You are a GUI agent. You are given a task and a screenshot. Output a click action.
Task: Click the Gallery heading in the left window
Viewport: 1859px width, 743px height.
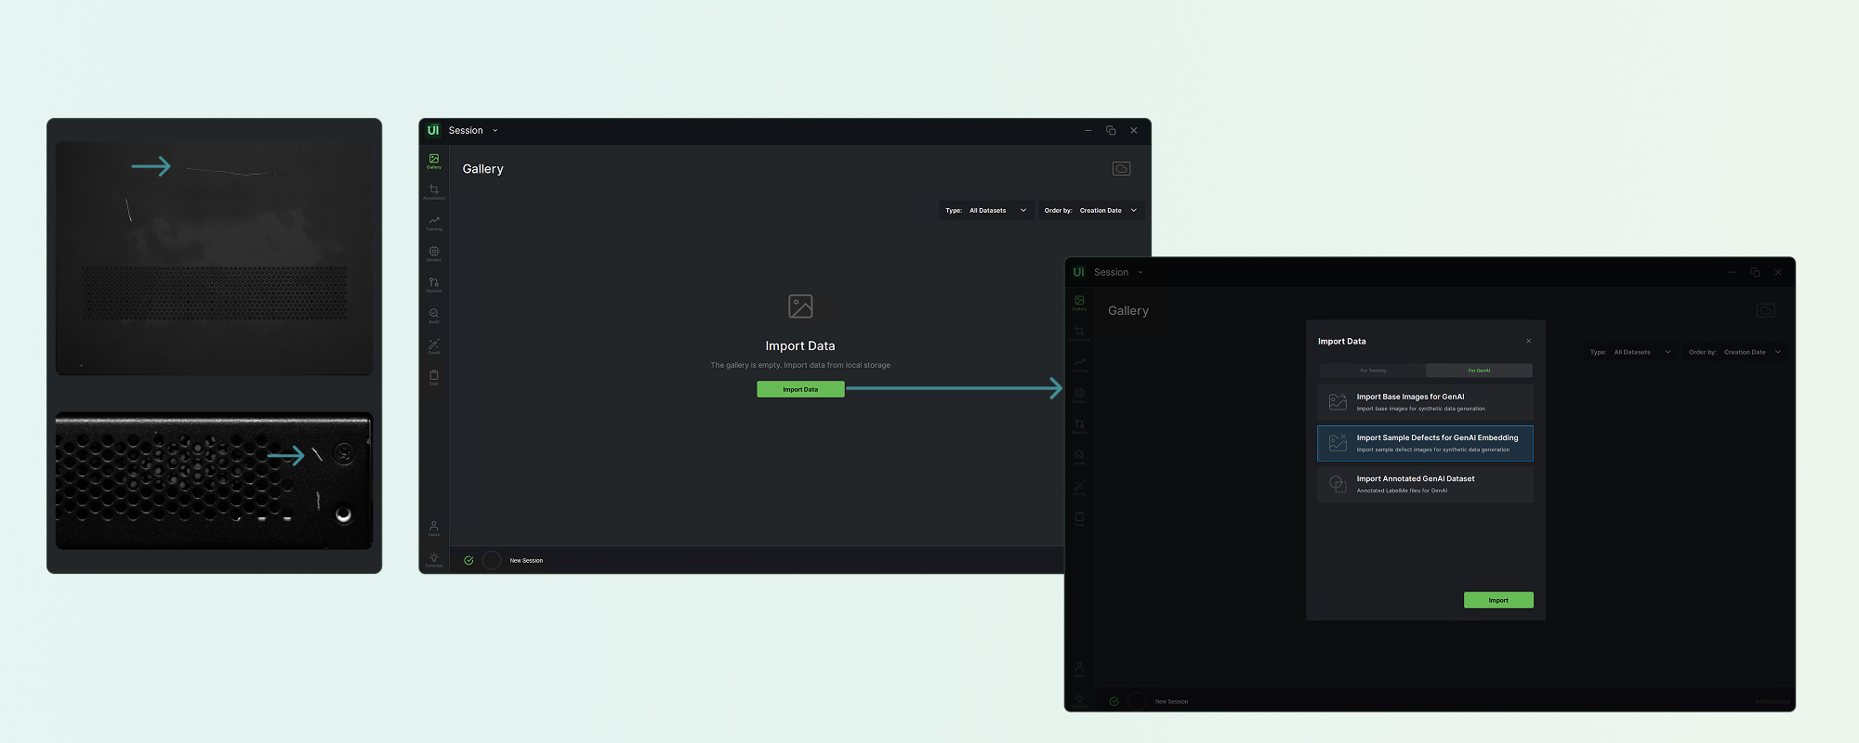pos(483,169)
